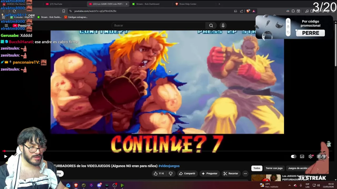Click the Recortar clip button
Image resolution: width=337 pixels, height=189 pixels.
(x=231, y=174)
